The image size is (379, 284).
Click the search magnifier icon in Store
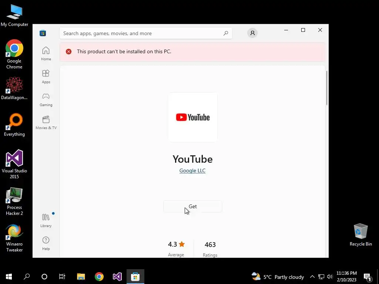(x=226, y=33)
